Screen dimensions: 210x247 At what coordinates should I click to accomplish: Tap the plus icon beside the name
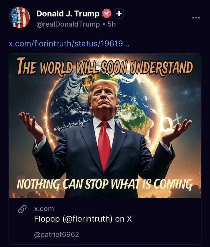coord(119,14)
